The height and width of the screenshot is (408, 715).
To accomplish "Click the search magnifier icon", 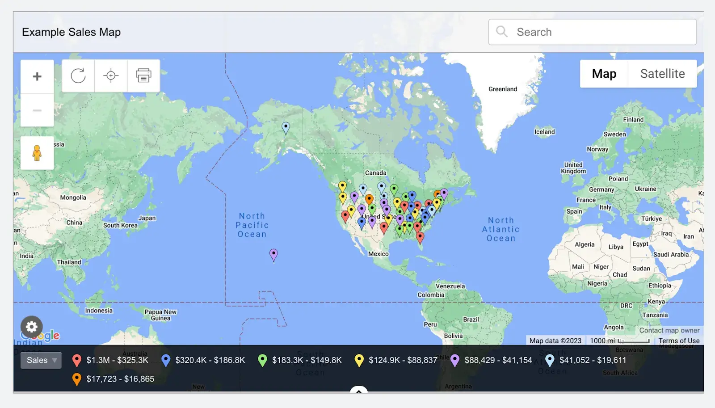I will [x=501, y=32].
